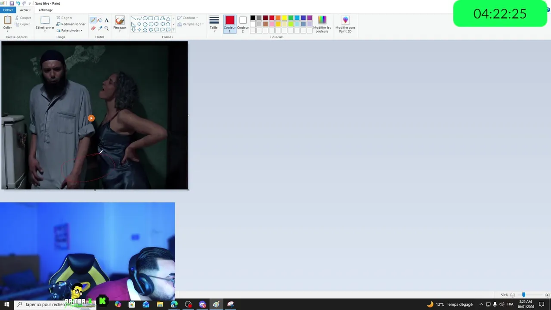This screenshot has height=310, width=551.
Task: Click the Sélectionner rectangle icon
Action: click(45, 20)
